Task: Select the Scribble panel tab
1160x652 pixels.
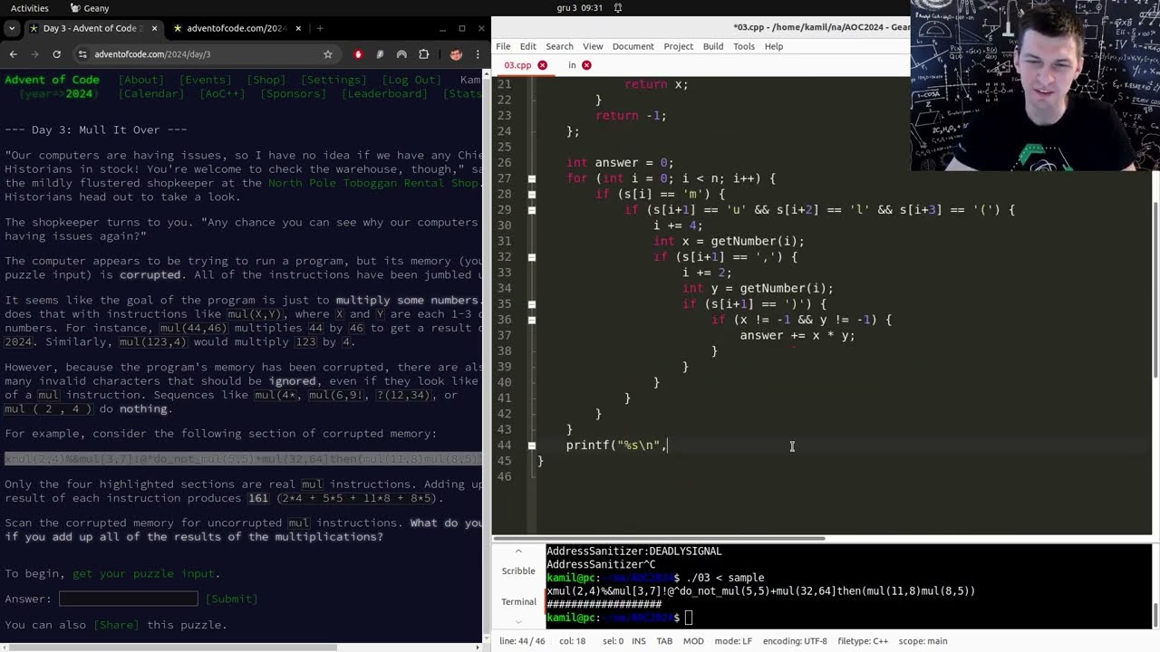Action: pos(518,570)
